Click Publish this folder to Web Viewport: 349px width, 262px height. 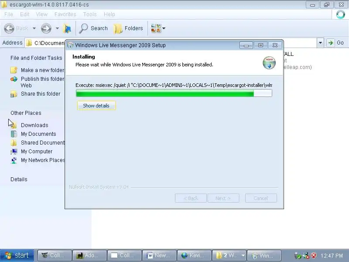(x=42, y=82)
